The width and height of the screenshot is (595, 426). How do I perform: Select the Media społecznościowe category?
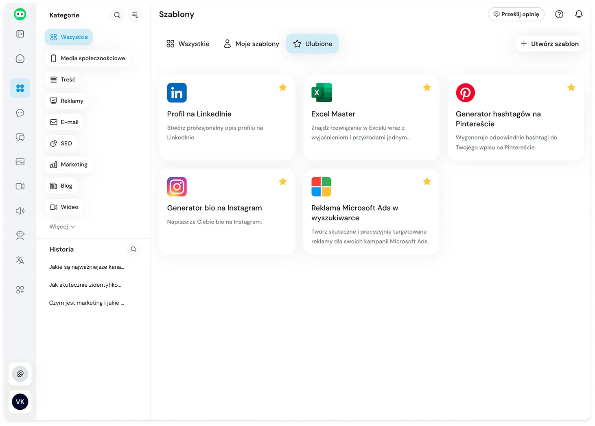click(x=87, y=58)
